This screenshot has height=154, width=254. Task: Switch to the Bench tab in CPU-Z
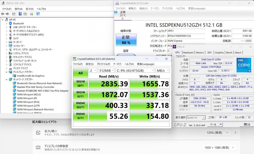229,52
